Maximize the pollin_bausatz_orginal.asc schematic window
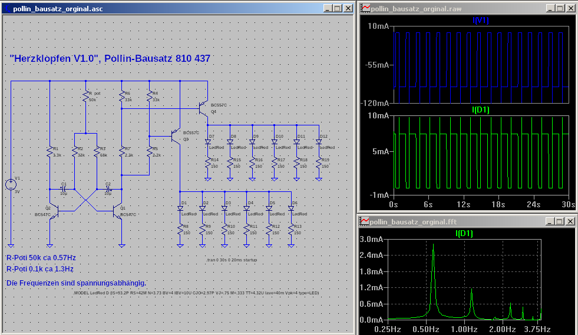This screenshot has width=578, height=335. (x=337, y=8)
